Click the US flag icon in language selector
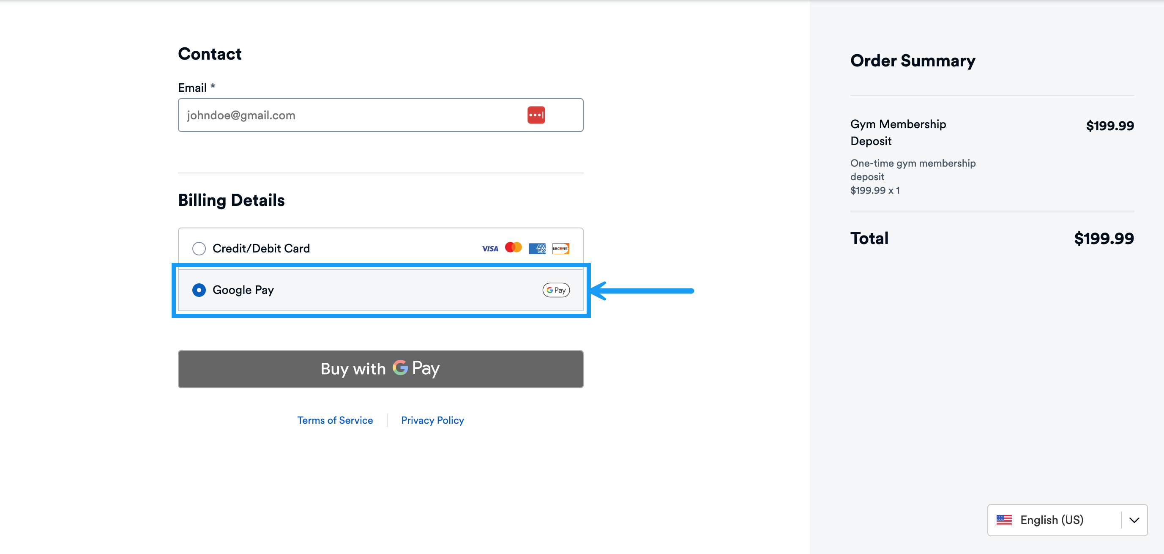Screen dimensions: 1164x554 [1005, 520]
